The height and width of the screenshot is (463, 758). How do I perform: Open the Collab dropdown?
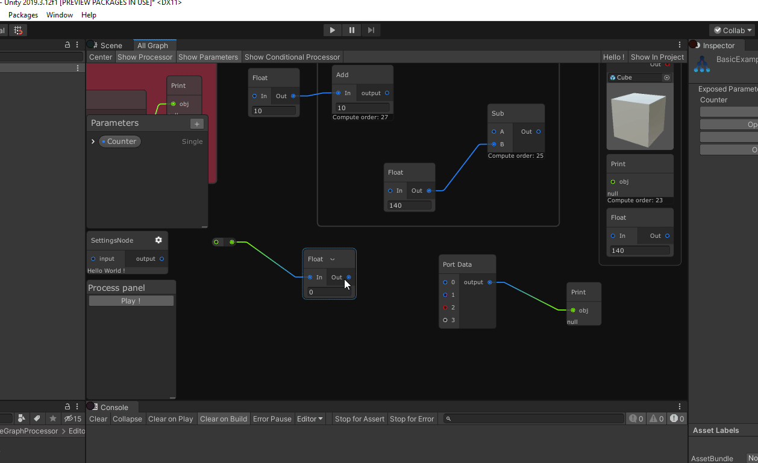731,30
